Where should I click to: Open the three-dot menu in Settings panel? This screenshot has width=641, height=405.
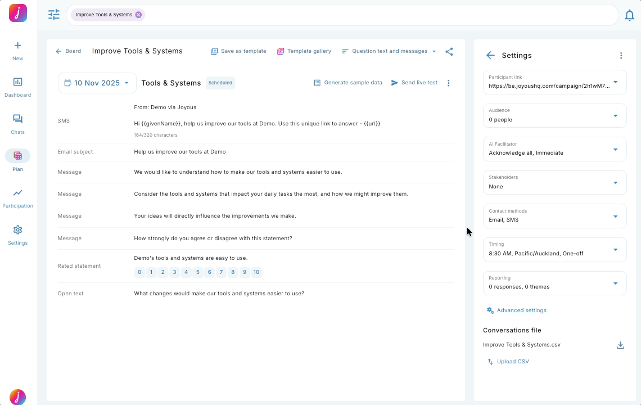coord(621,56)
